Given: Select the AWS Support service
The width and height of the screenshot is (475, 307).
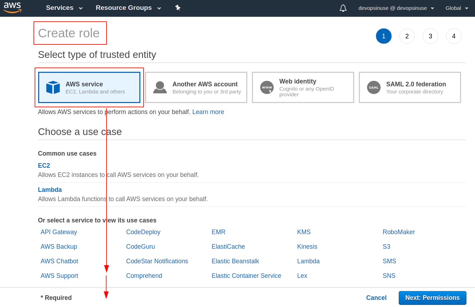Looking at the screenshot, I should pos(60,276).
